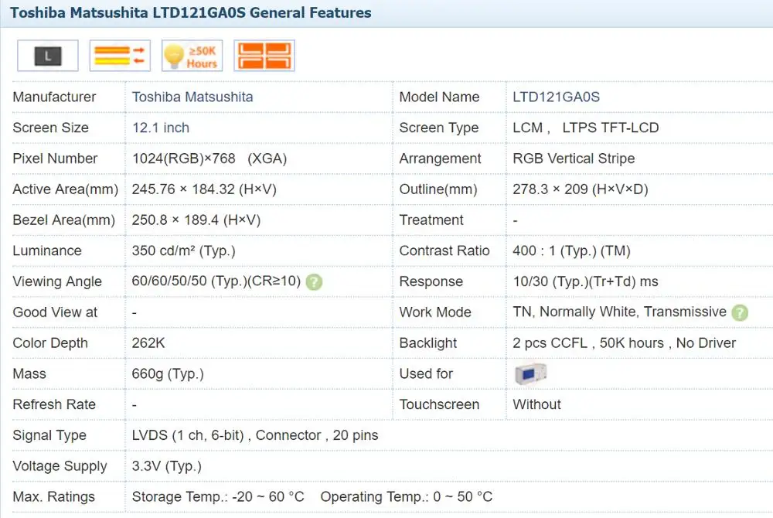Select the 350 cd/m² luminance value
This screenshot has width=773, height=518.
click(183, 250)
